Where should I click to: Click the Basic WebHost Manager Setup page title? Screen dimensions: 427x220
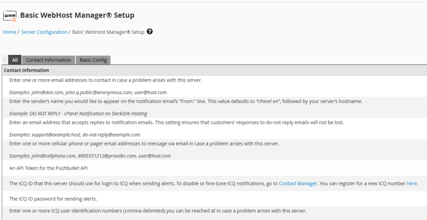[77, 15]
